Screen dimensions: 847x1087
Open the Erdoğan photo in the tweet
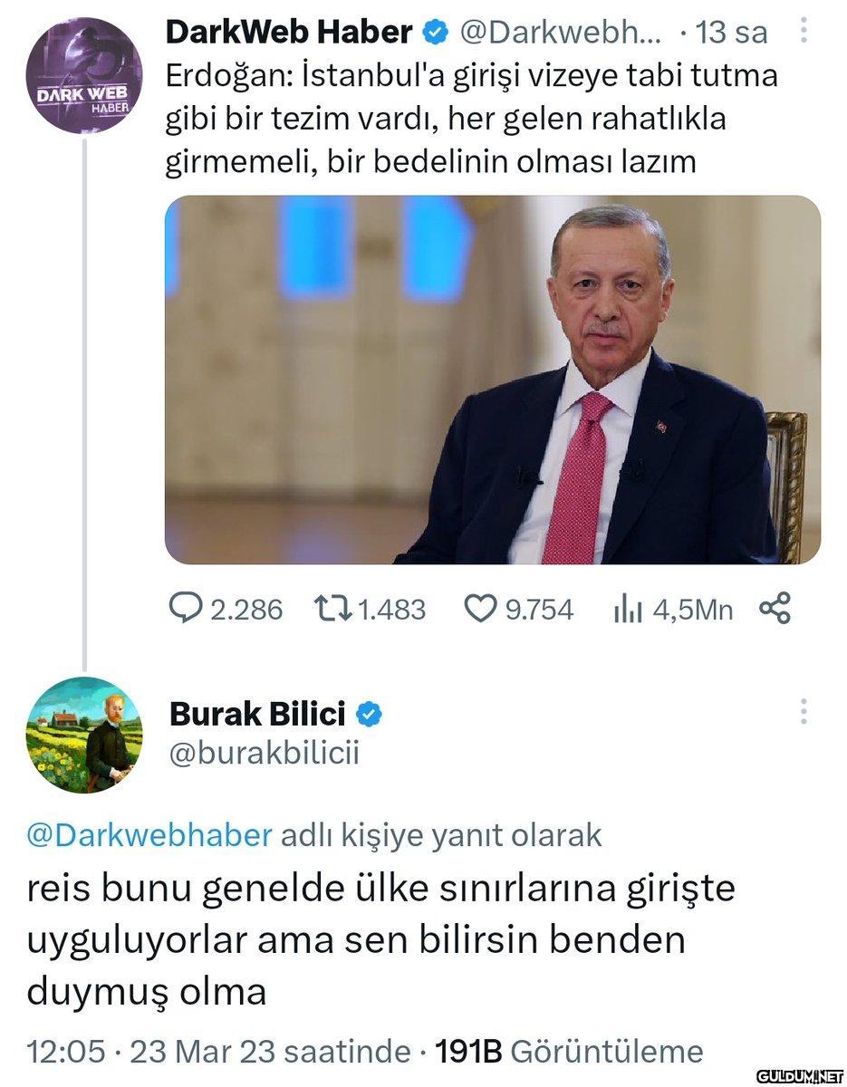[x=493, y=380]
